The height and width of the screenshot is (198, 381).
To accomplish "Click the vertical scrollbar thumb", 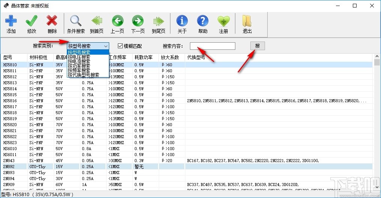I will (x=377, y=62).
